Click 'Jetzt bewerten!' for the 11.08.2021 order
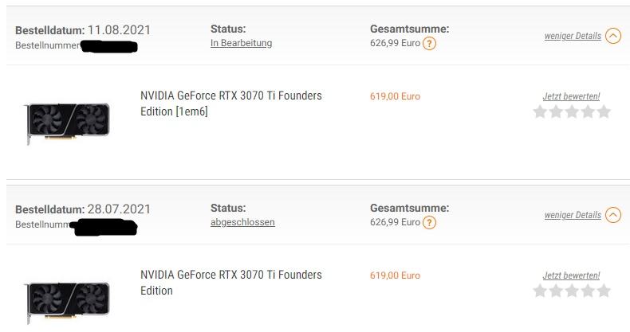Screen dimensions: 630x332 (571, 96)
